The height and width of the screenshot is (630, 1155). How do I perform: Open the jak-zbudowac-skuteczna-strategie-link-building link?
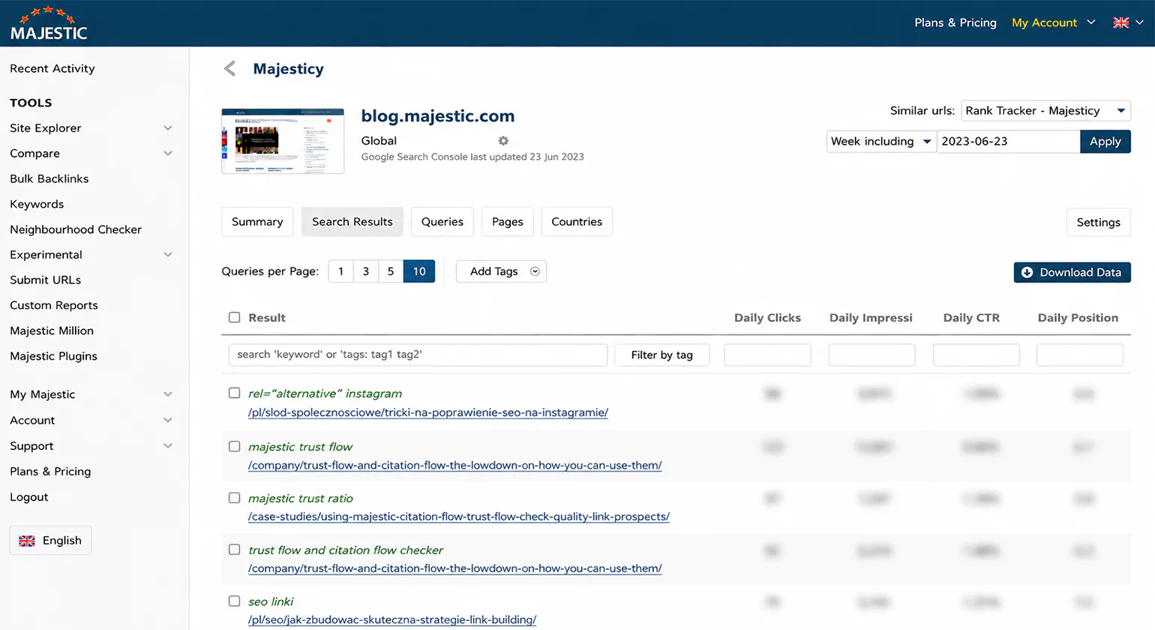(392, 620)
